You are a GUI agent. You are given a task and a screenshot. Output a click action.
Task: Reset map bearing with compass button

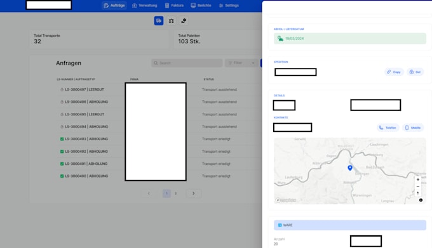click(417, 193)
